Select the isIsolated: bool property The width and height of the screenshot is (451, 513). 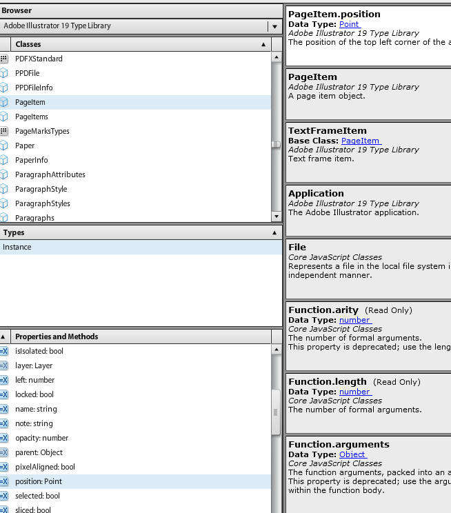[x=135, y=351]
